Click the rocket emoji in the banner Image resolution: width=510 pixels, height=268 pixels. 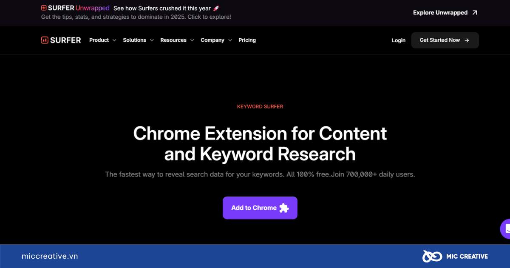[x=216, y=8]
